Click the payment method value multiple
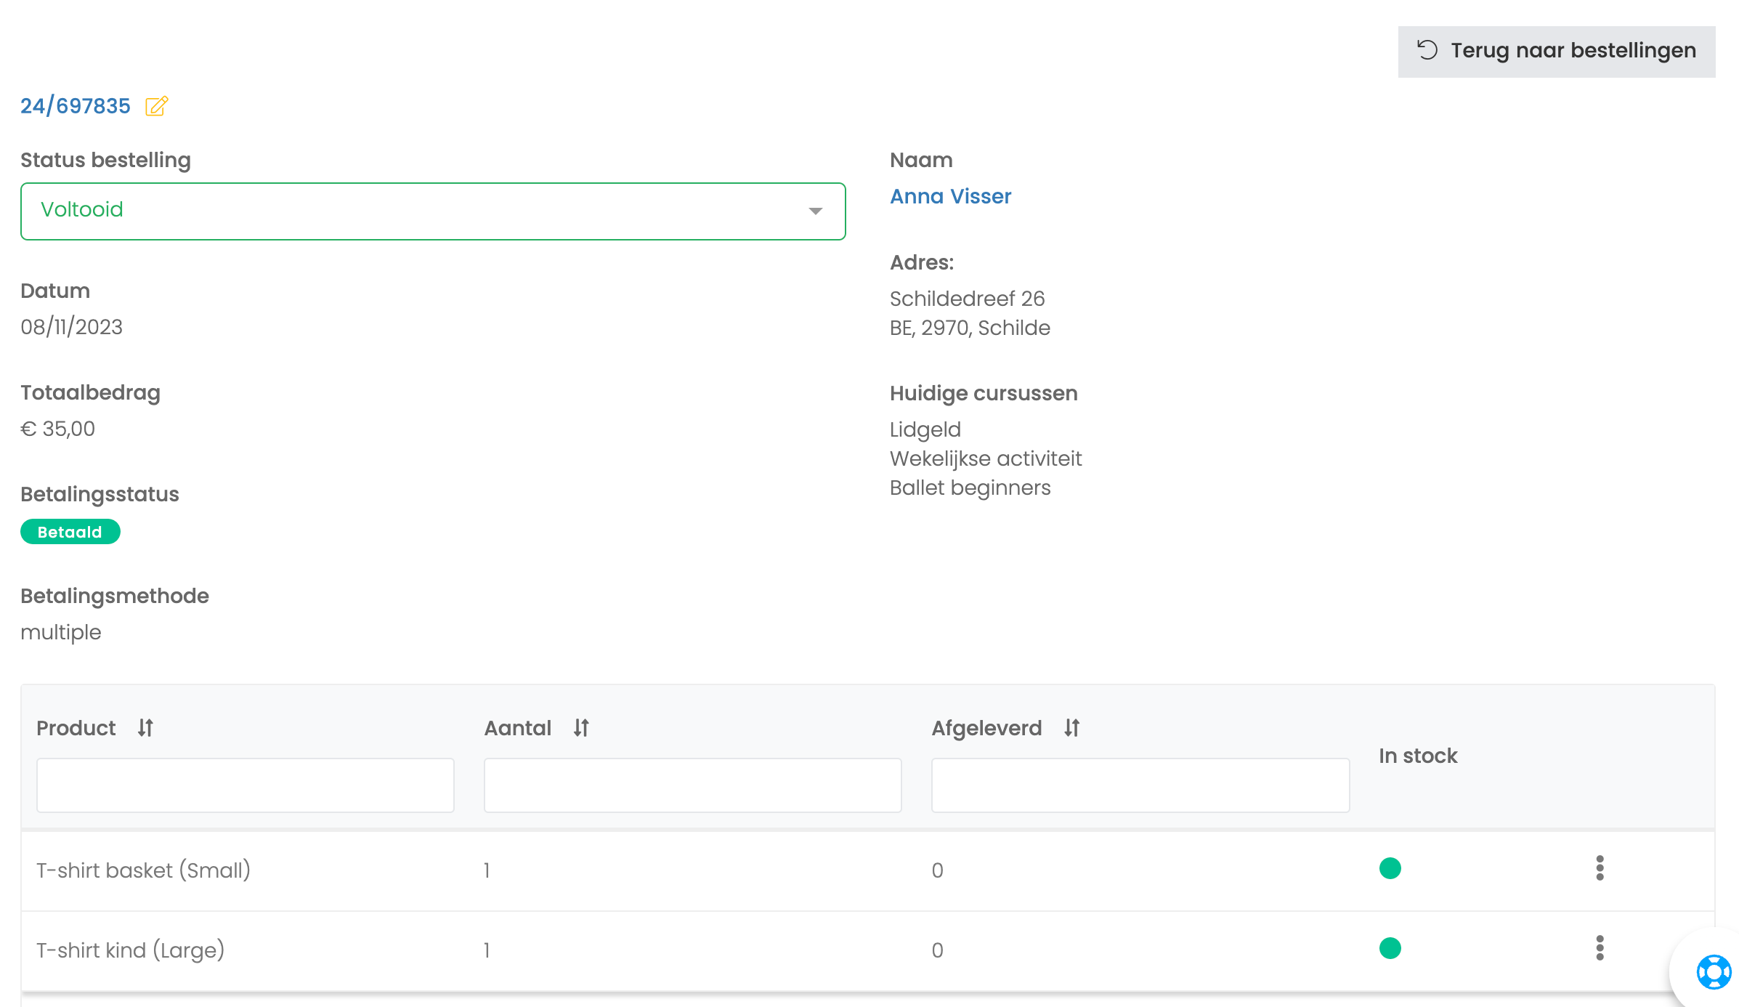 [61, 632]
